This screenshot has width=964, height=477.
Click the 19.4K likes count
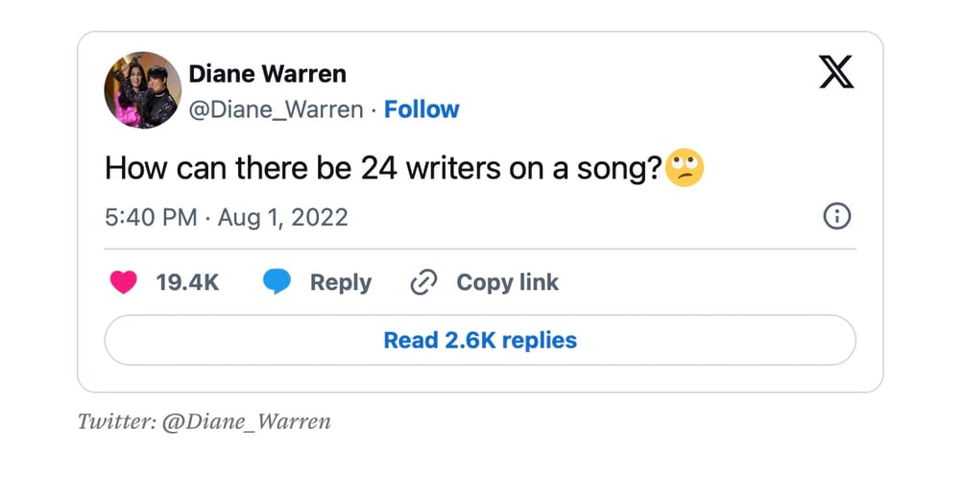pyautogui.click(x=187, y=282)
